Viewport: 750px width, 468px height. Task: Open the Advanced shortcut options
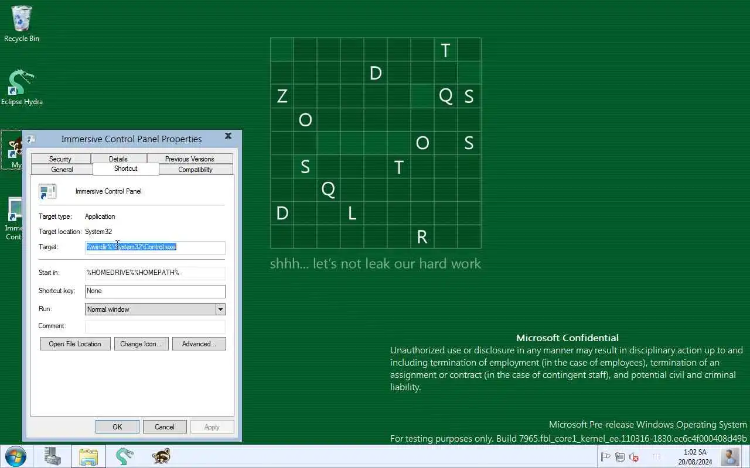pyautogui.click(x=199, y=344)
